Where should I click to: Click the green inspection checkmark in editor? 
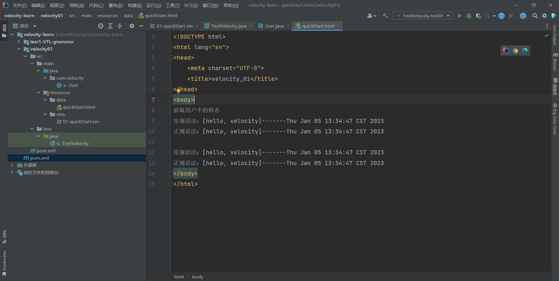pyautogui.click(x=546, y=35)
